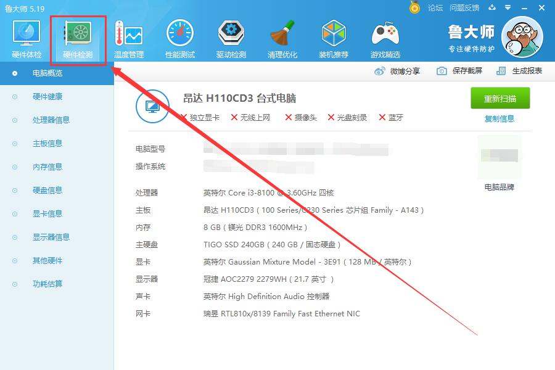Click the 复制信息 copy info link
Viewport: 555px width, 370px height.
pos(500,118)
